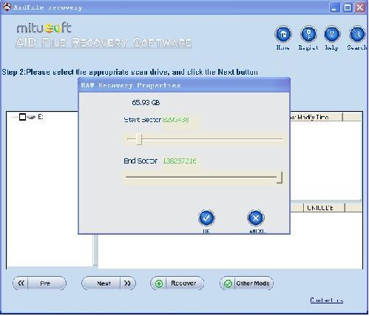Click the Last Modify Time column header
This screenshot has height=316, width=369.
pyautogui.click(x=316, y=117)
